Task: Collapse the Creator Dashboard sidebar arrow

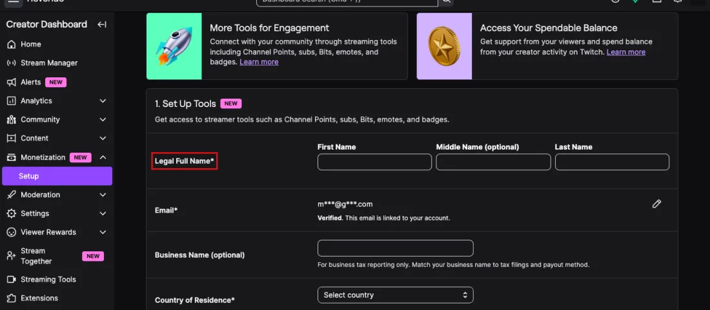Action: [102, 24]
